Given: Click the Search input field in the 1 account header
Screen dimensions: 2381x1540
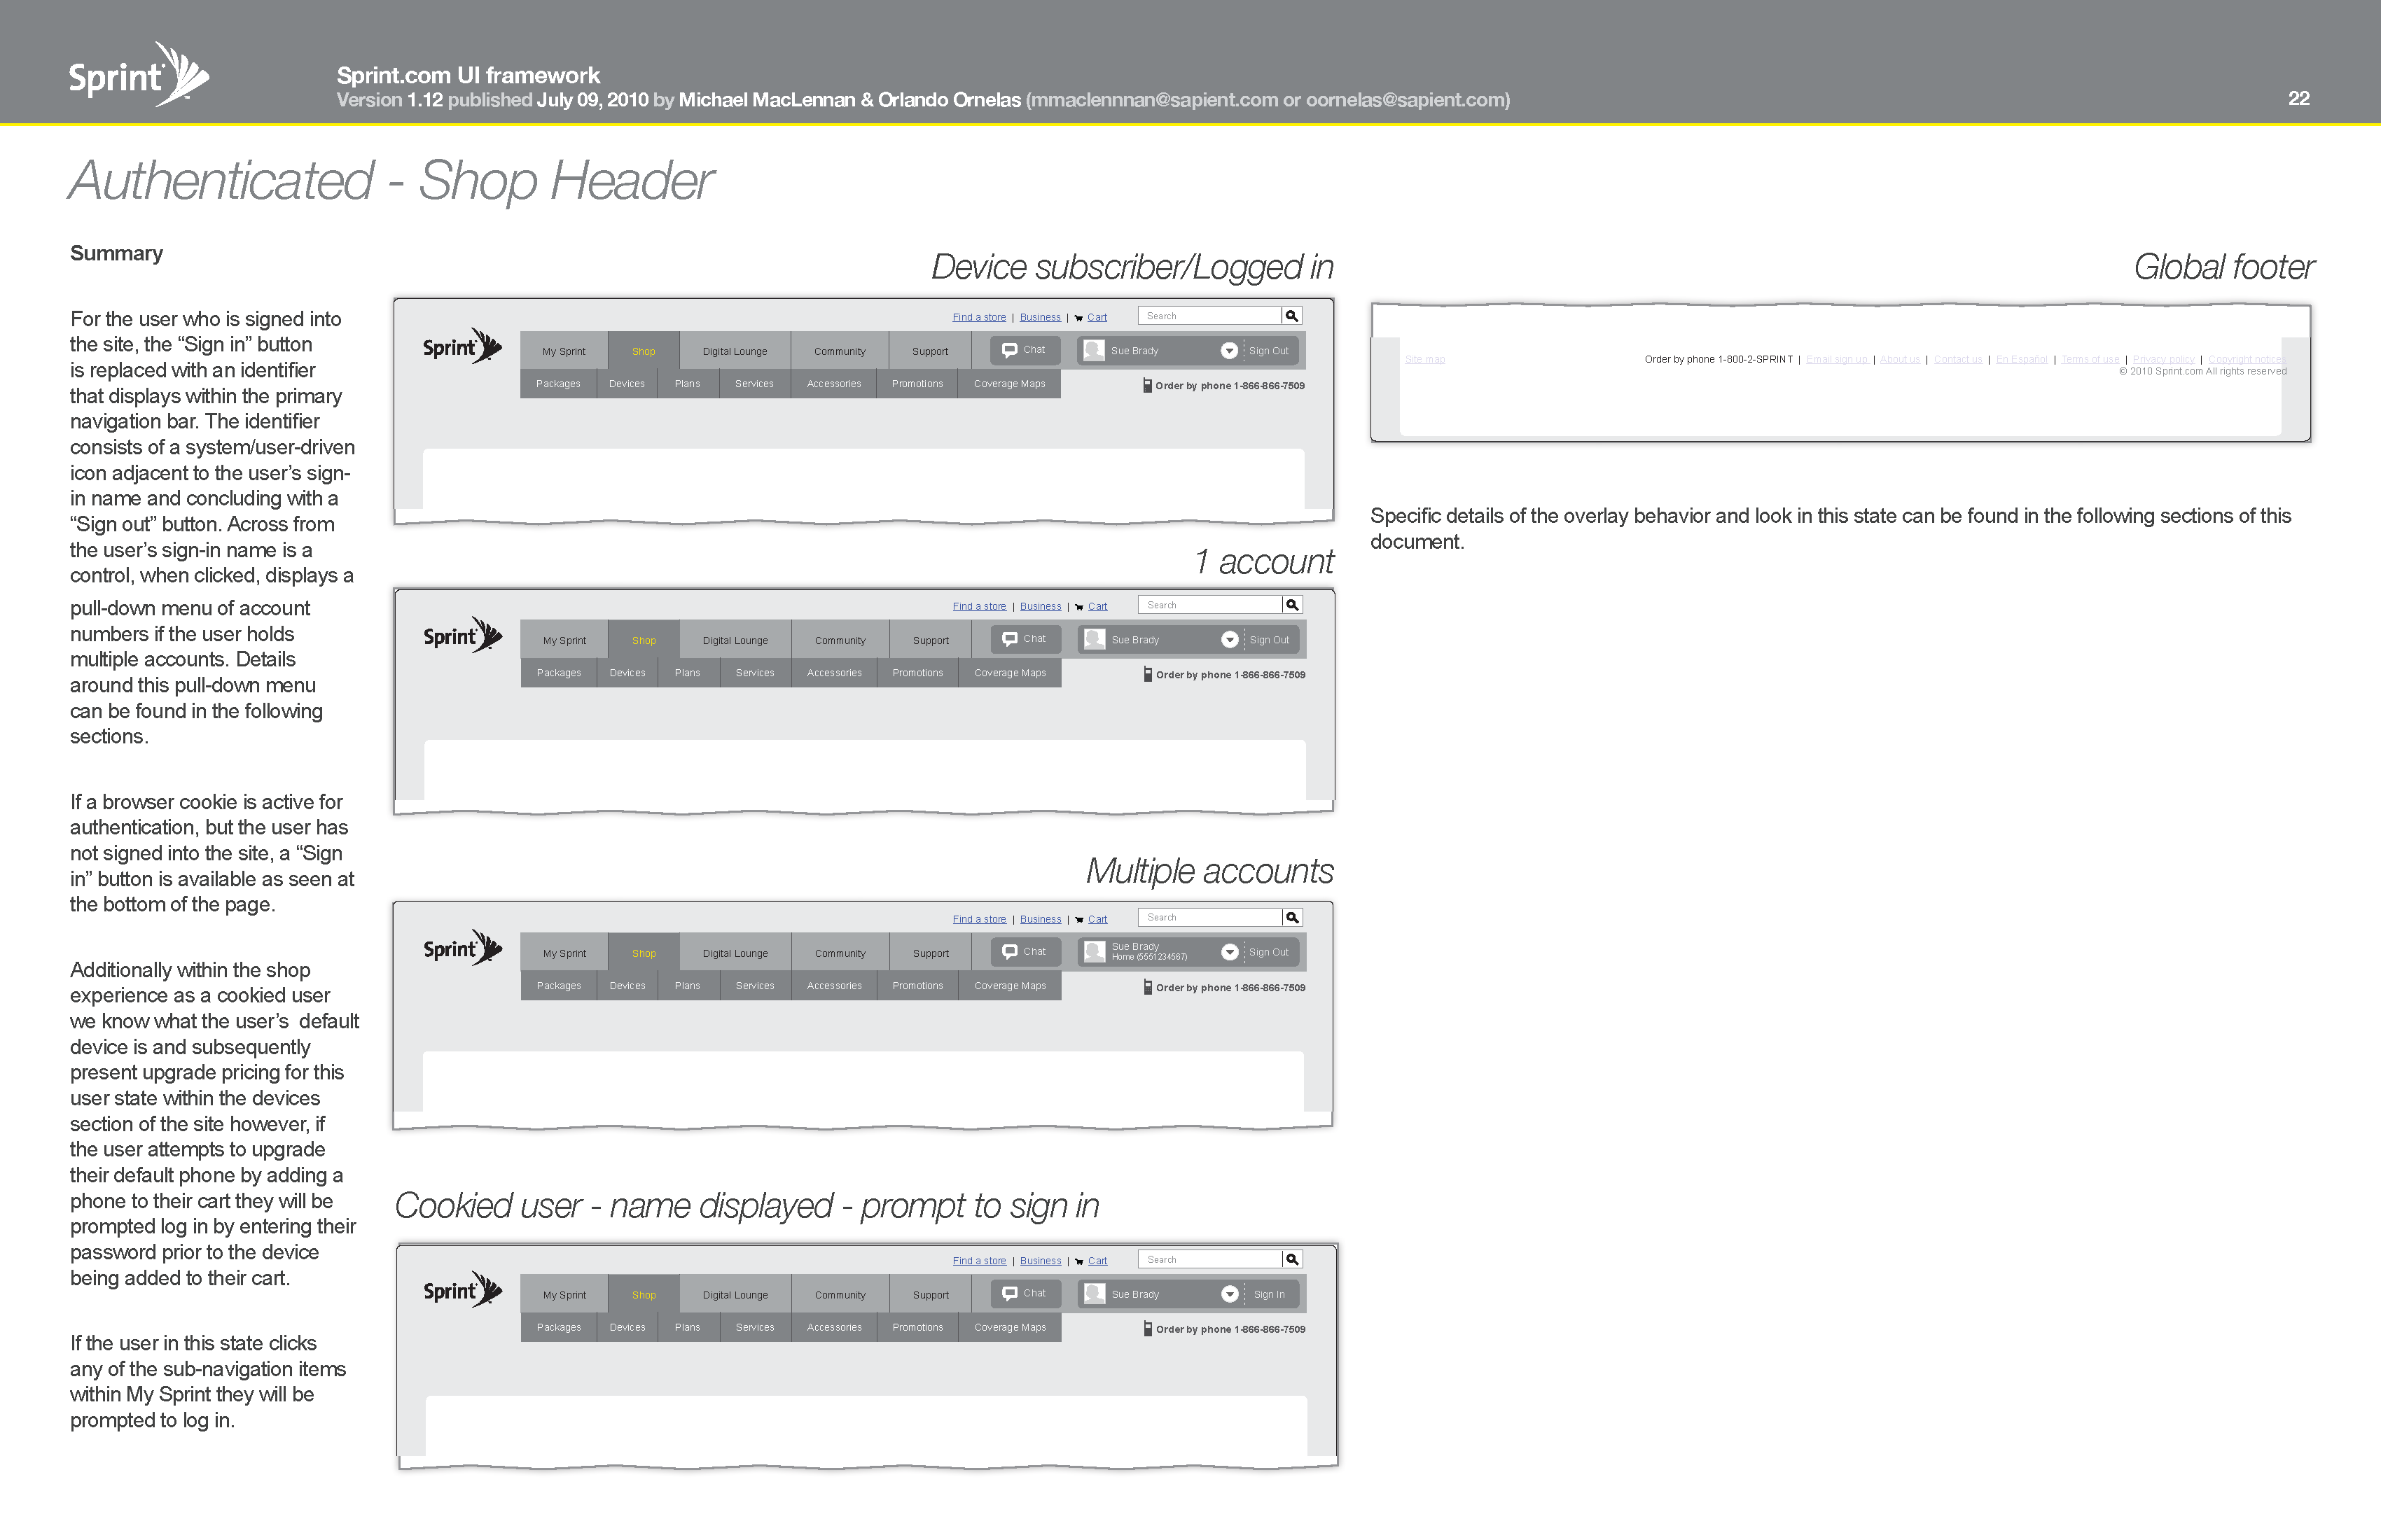Looking at the screenshot, I should point(1211,605).
